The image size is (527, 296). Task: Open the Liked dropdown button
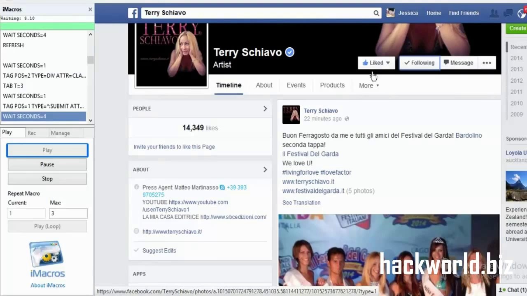point(376,63)
